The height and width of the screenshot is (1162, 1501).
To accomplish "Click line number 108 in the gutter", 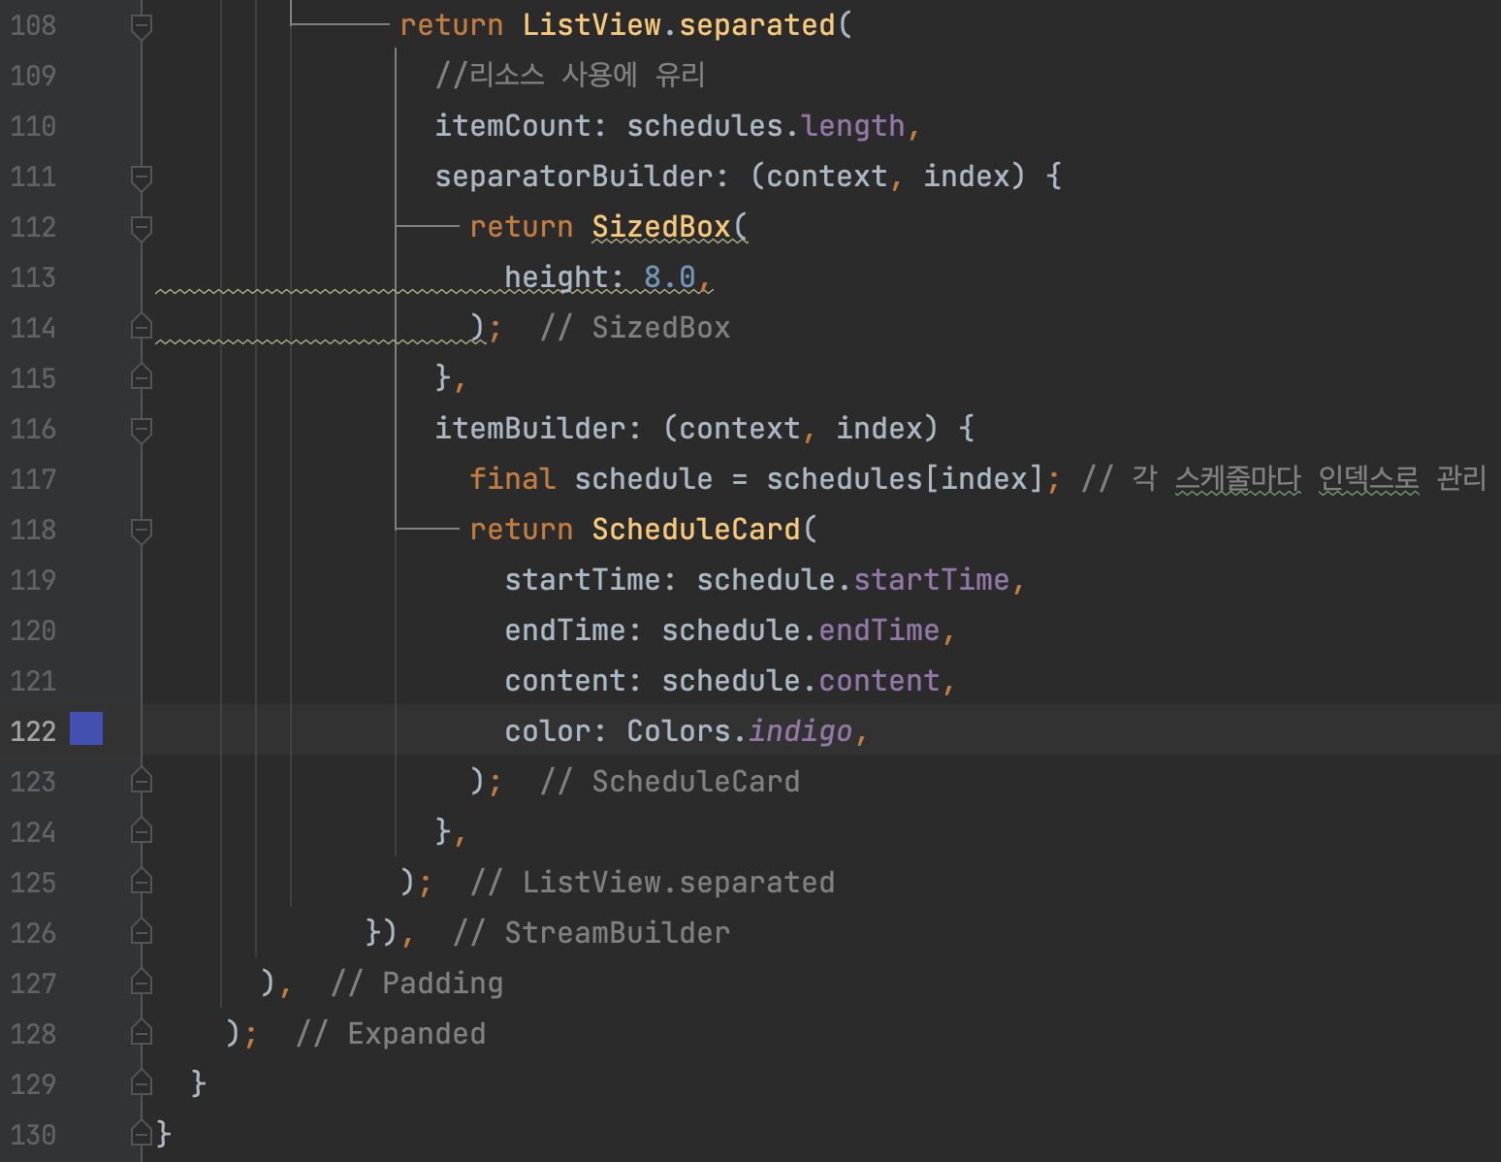I will 33,25.
